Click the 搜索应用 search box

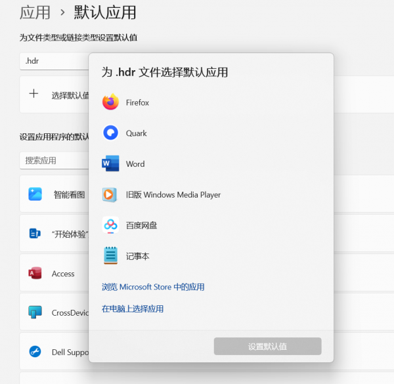point(55,160)
